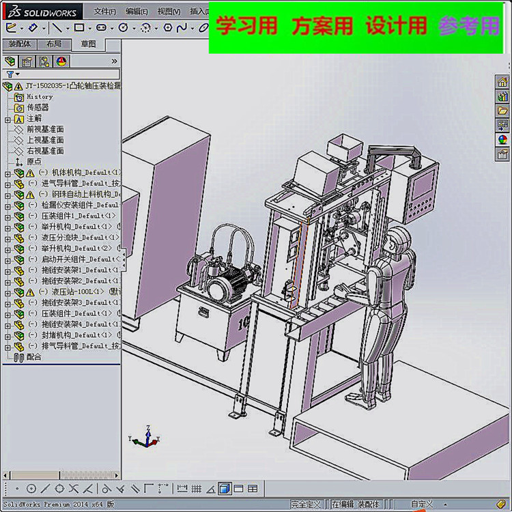
Task: Select the Circle sketch tool
Action: (124, 28)
